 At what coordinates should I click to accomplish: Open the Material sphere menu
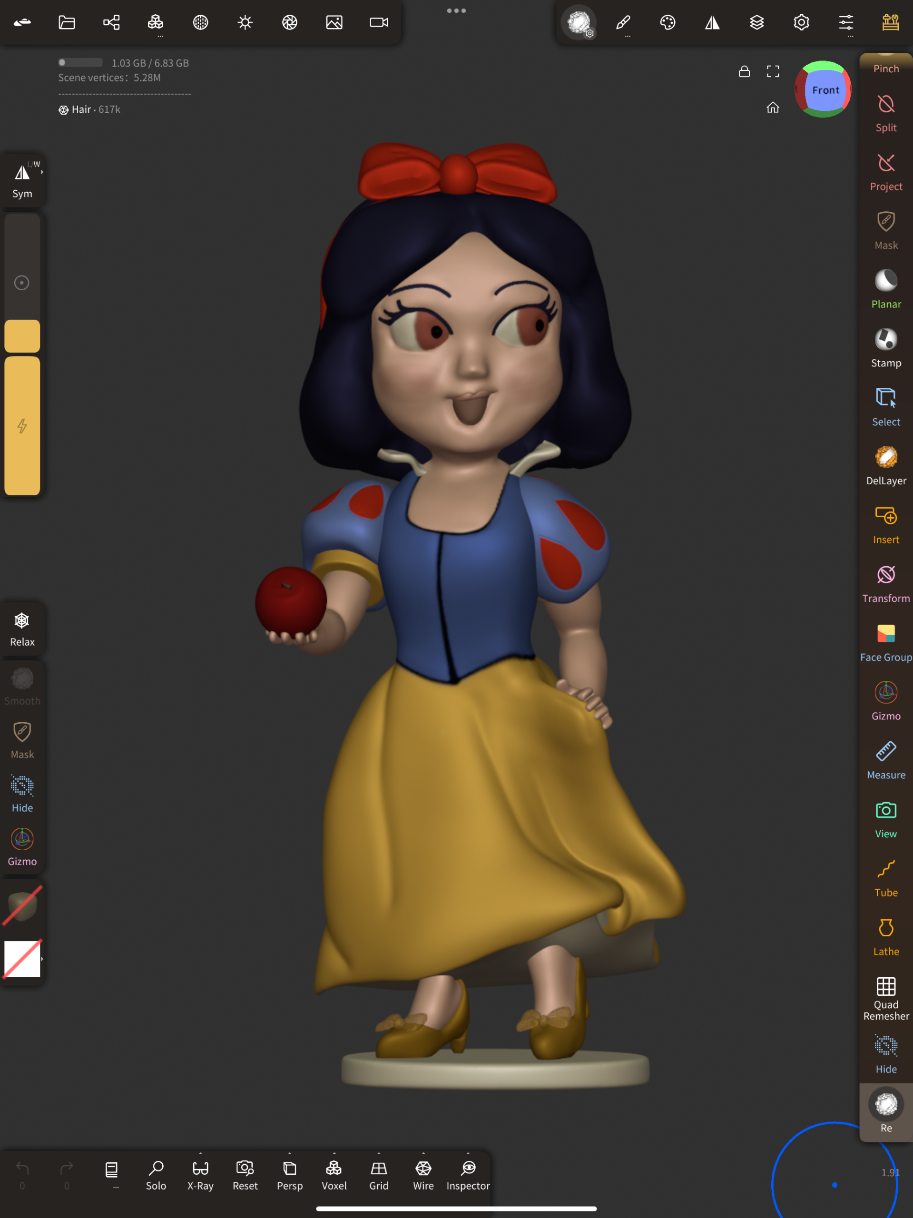tap(200, 22)
